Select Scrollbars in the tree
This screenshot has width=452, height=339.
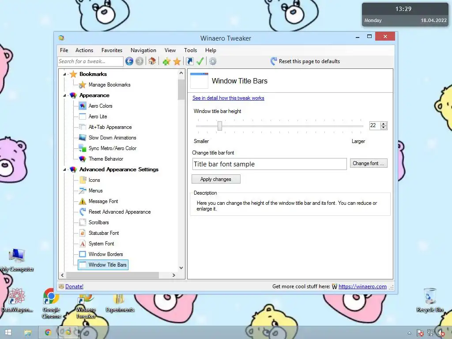click(98, 222)
